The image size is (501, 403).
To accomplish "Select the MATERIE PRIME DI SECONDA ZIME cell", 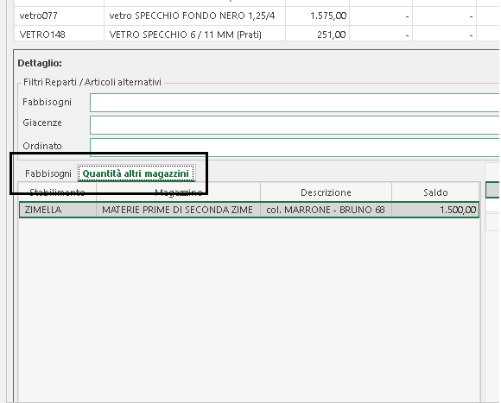I will pos(178,210).
